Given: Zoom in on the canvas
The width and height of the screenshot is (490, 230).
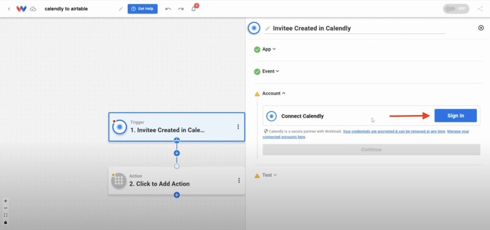Looking at the screenshot, I should (x=5, y=201).
